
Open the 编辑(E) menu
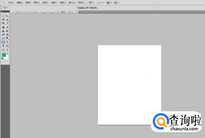(x=20, y=3)
